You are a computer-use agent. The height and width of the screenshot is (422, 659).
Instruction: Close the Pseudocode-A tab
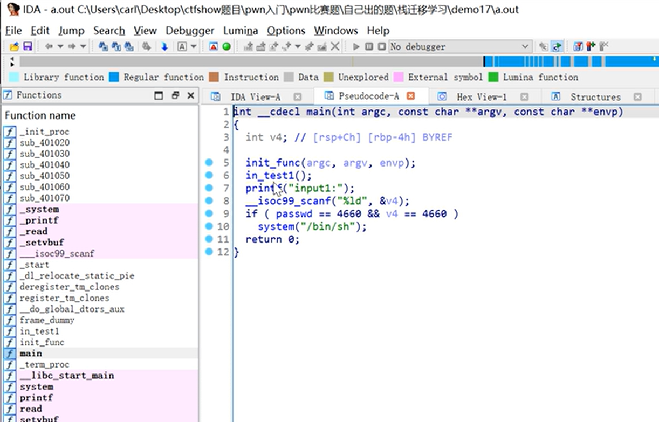tap(410, 96)
